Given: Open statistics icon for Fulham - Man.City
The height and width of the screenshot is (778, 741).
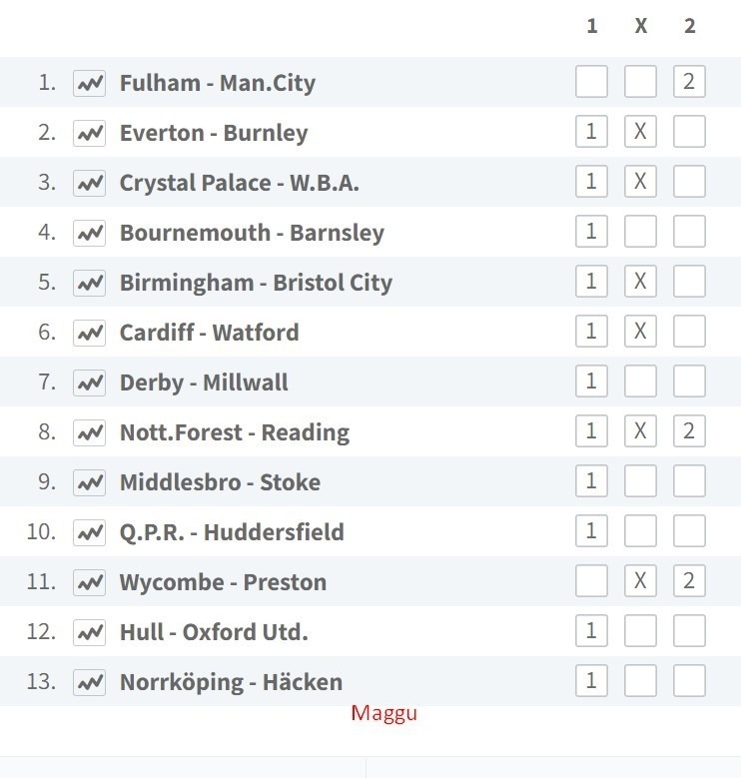Looking at the screenshot, I should 89,83.
